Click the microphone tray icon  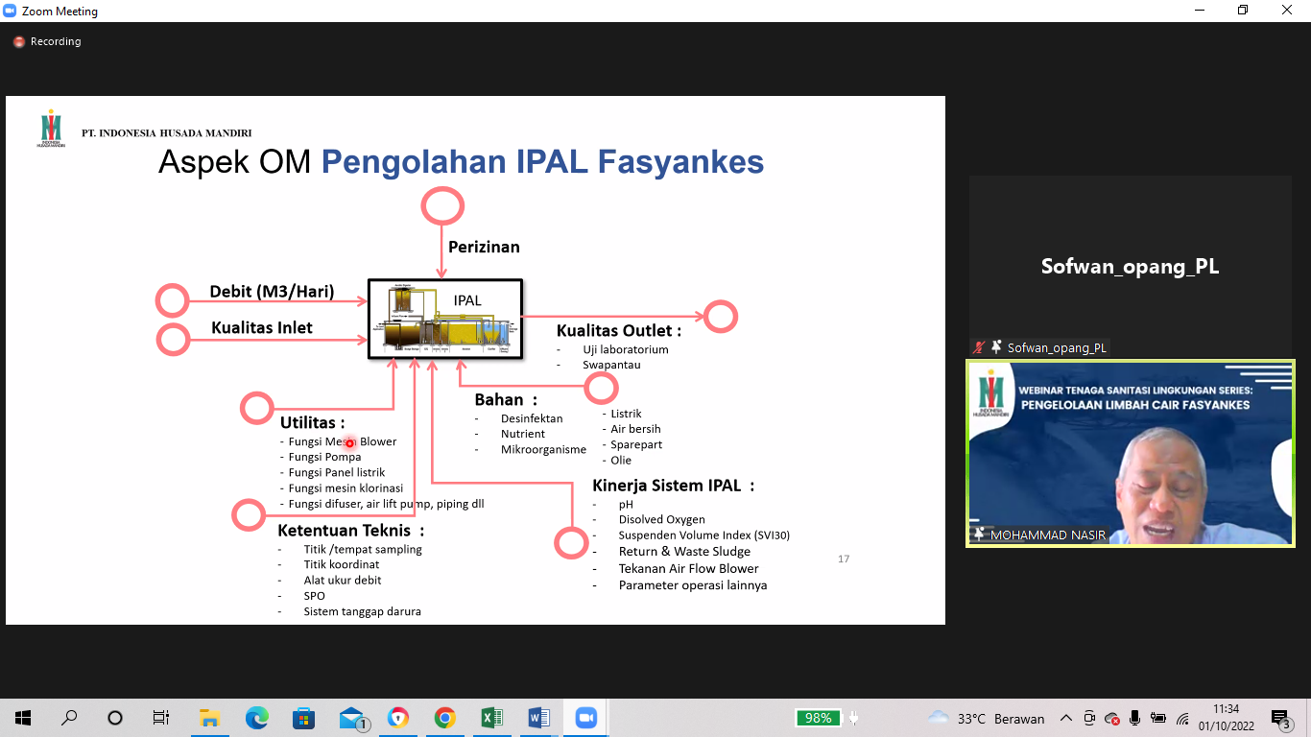[1135, 718]
